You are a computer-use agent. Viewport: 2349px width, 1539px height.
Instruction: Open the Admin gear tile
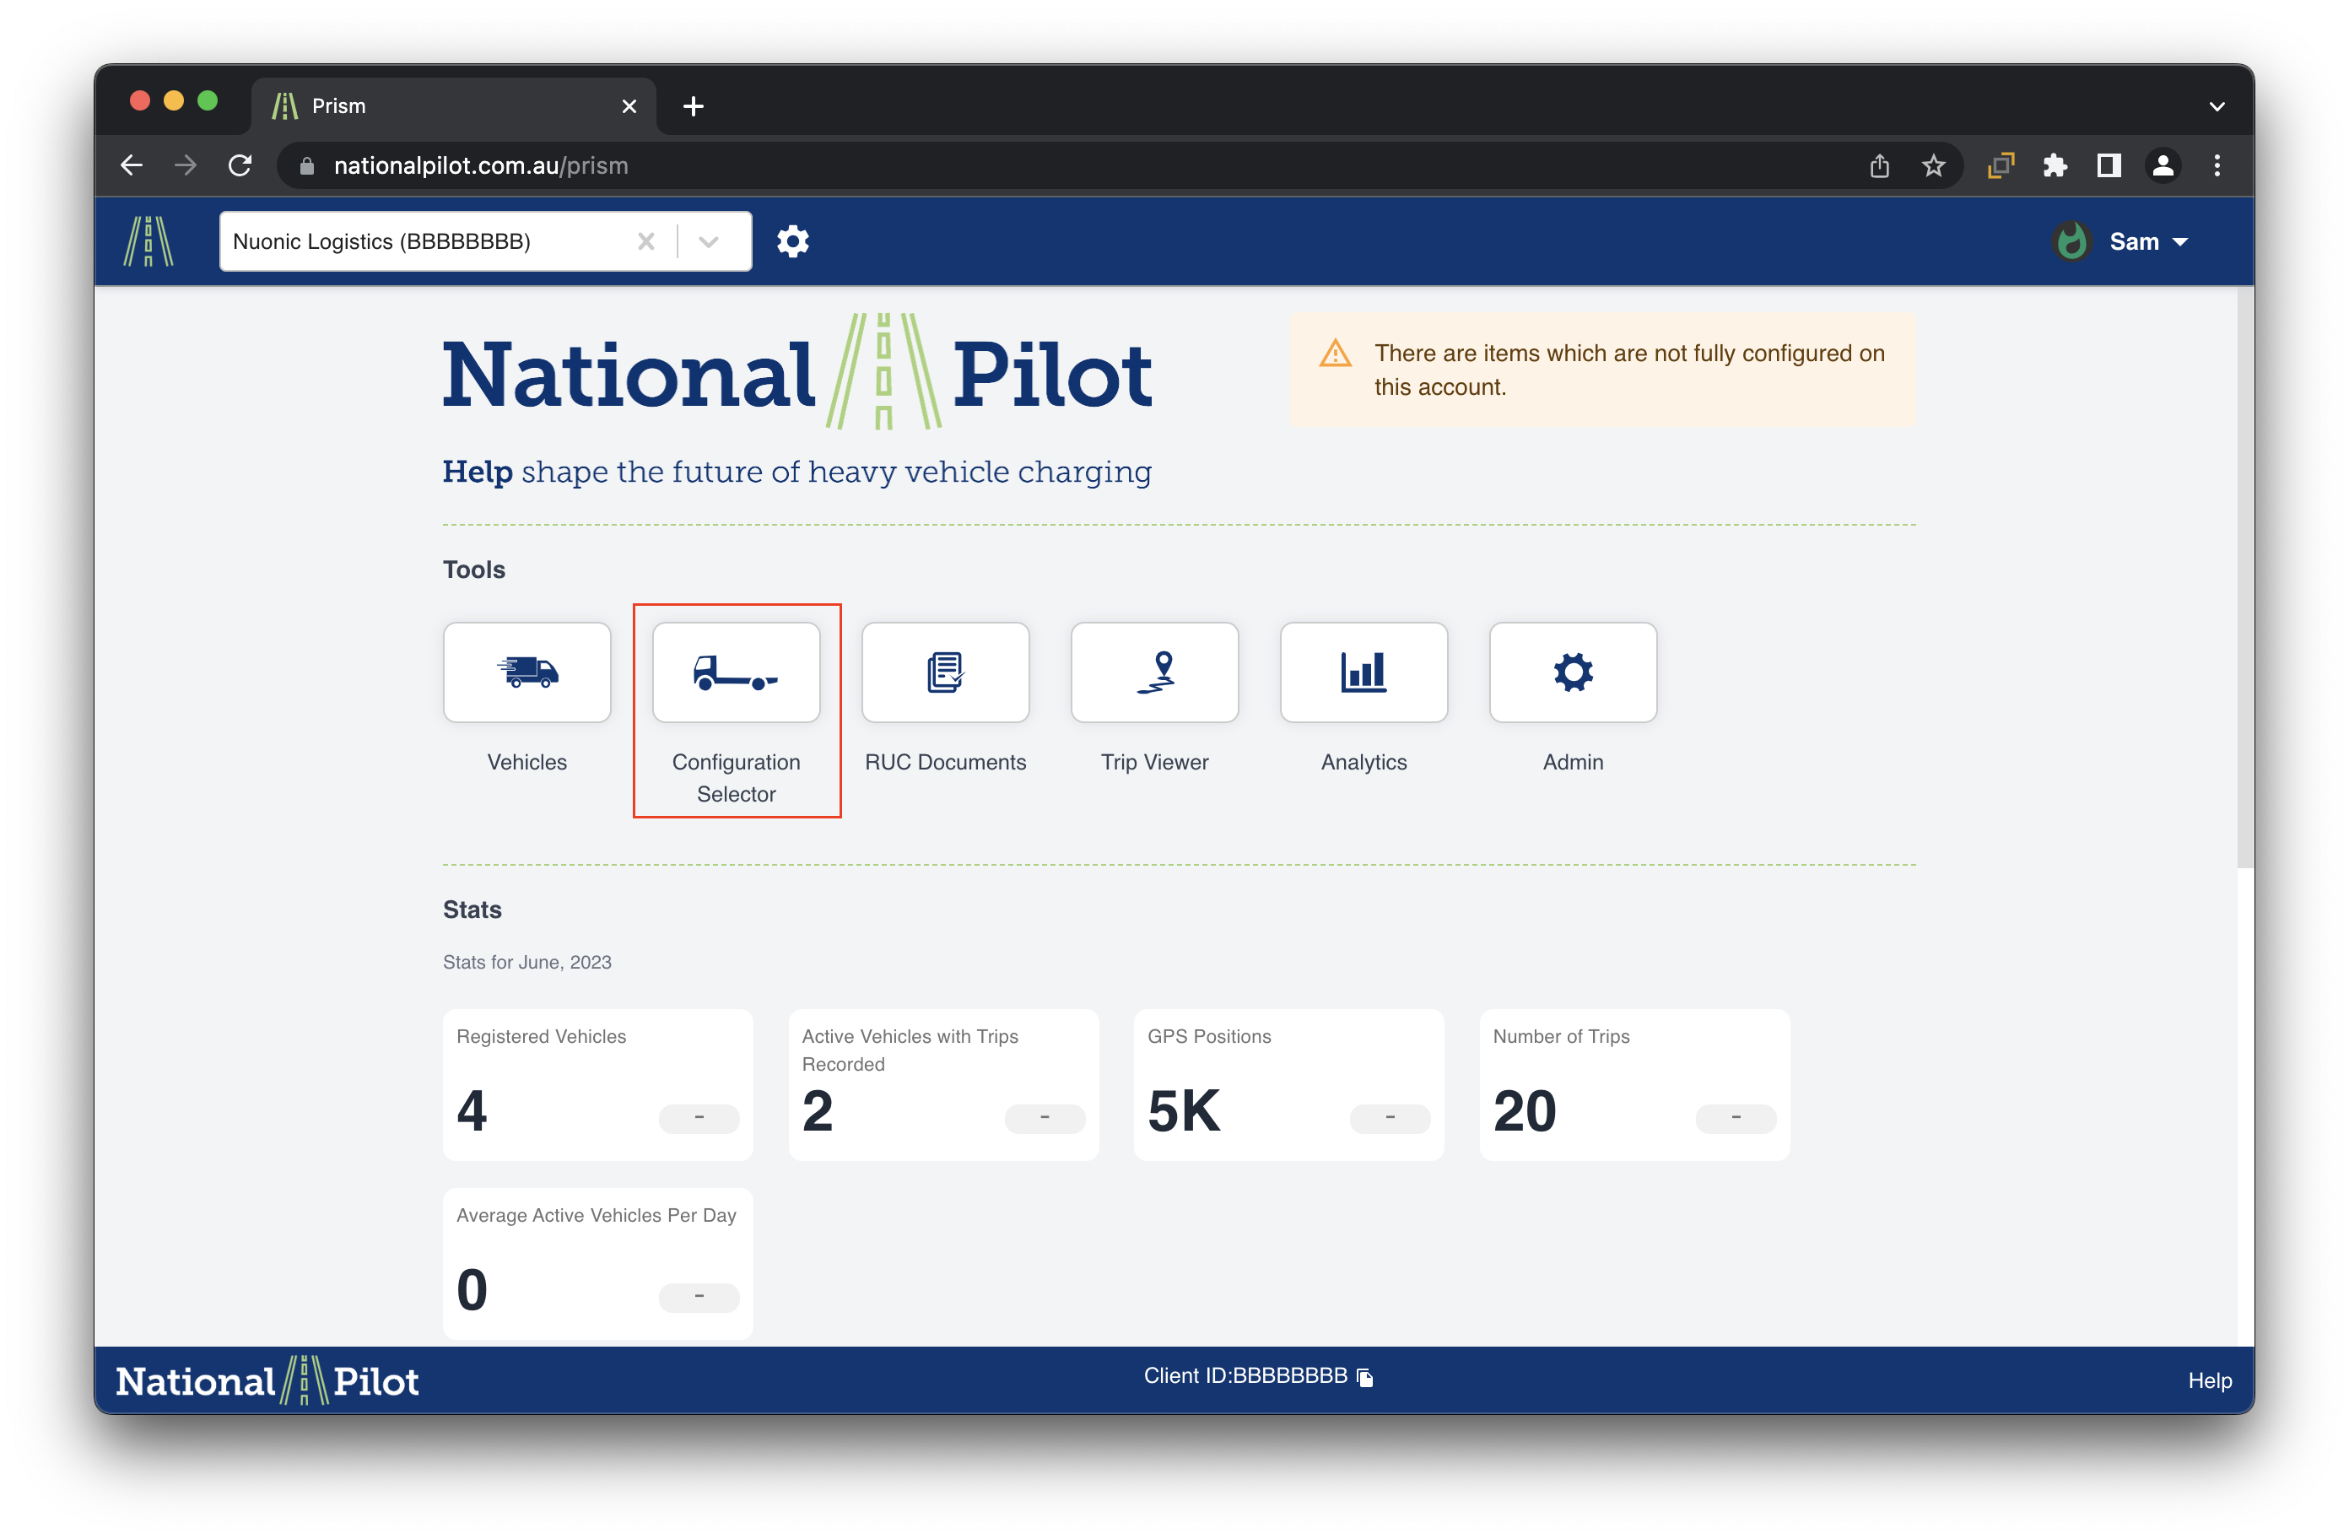(x=1572, y=672)
